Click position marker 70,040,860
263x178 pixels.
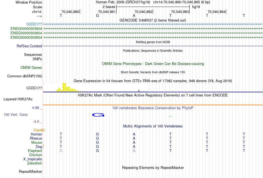[x=70, y=12]
